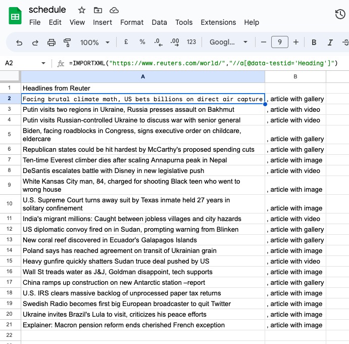Select 'Ten-time Everest climber dies' cell
The width and height of the screenshot is (349, 344).
coord(143,160)
